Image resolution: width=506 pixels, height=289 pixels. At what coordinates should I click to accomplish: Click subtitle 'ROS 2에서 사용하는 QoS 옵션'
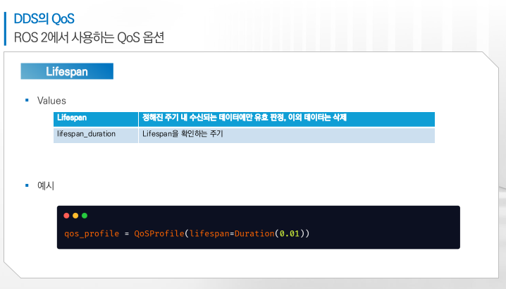(89, 37)
